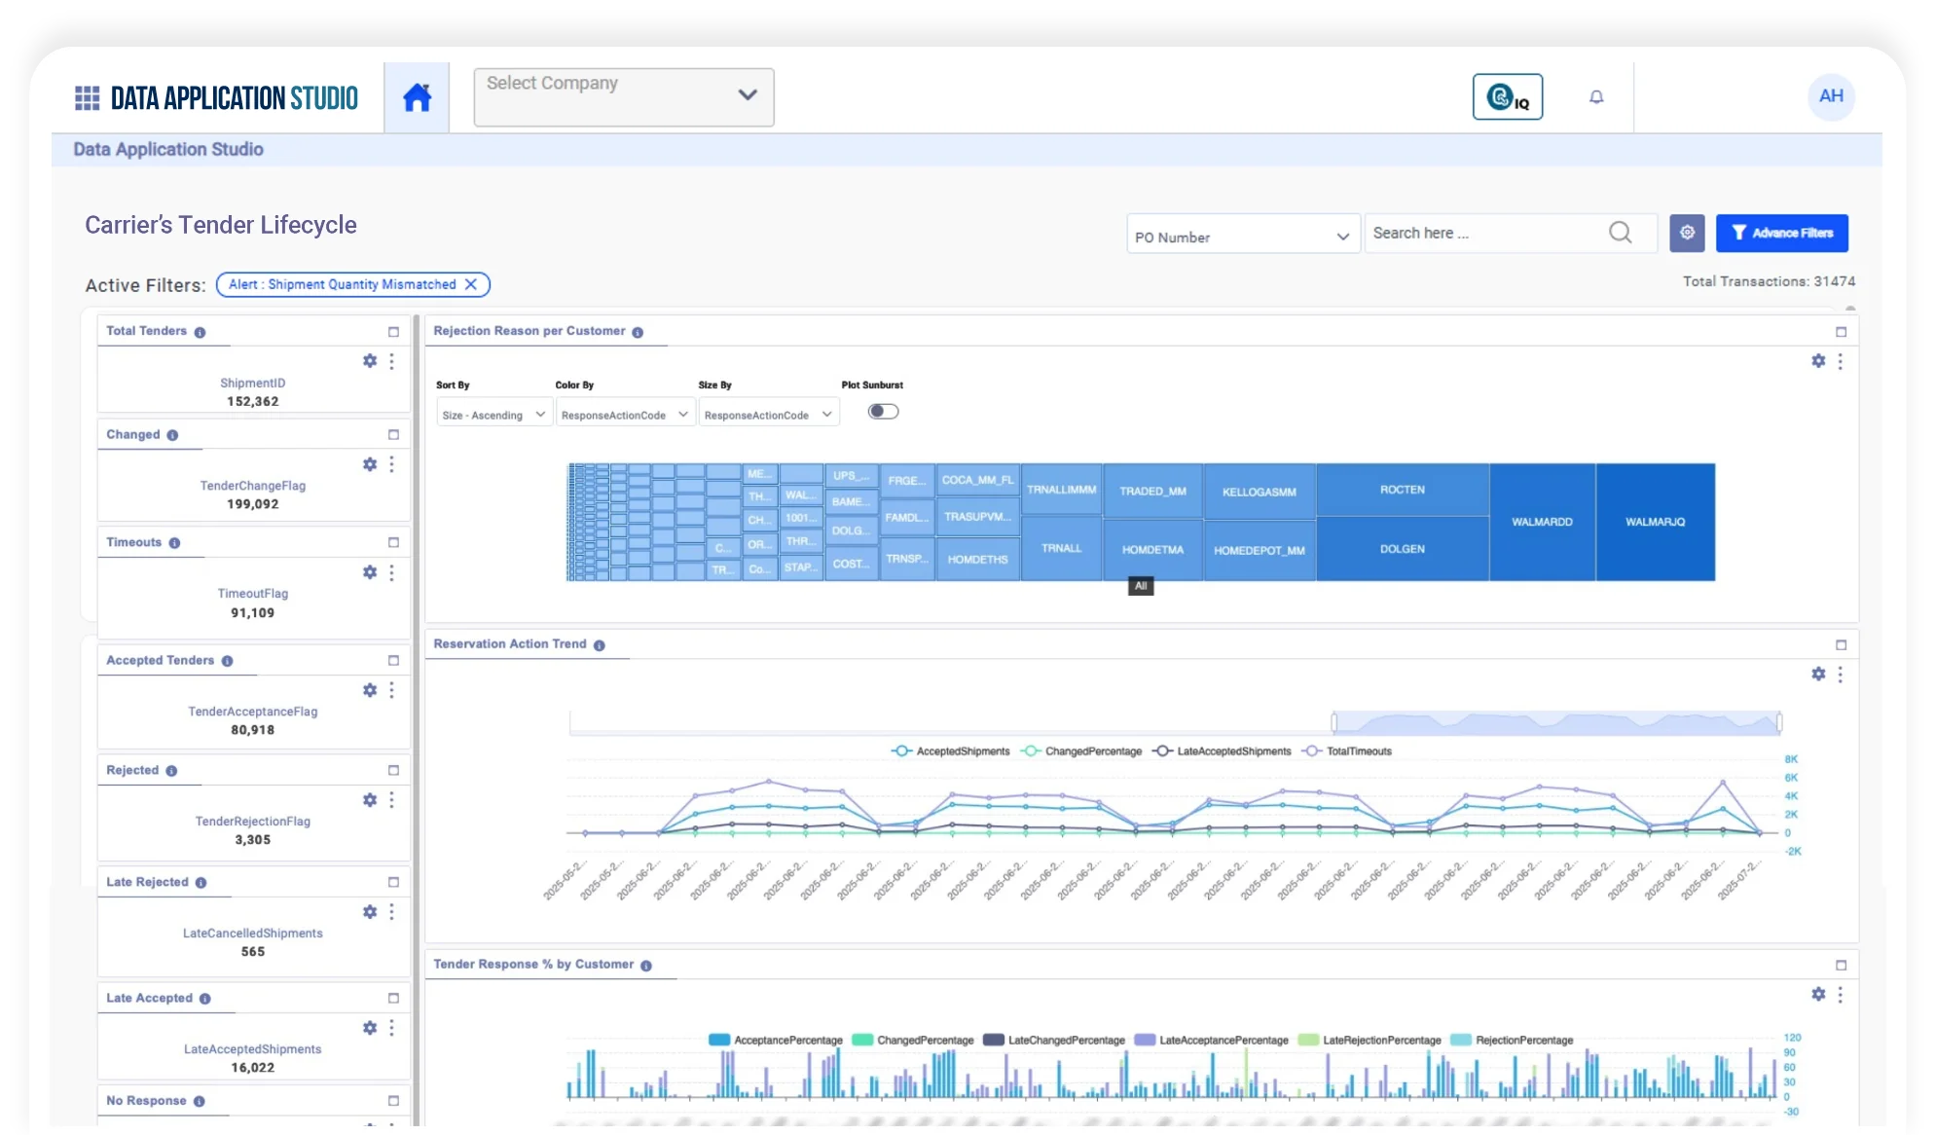
Task: Open the AH user profile avatar
Action: [x=1831, y=96]
